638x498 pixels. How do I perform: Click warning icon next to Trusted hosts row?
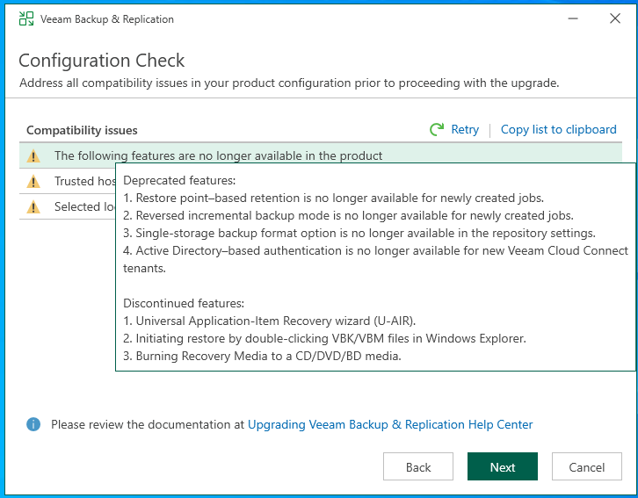coord(33,181)
